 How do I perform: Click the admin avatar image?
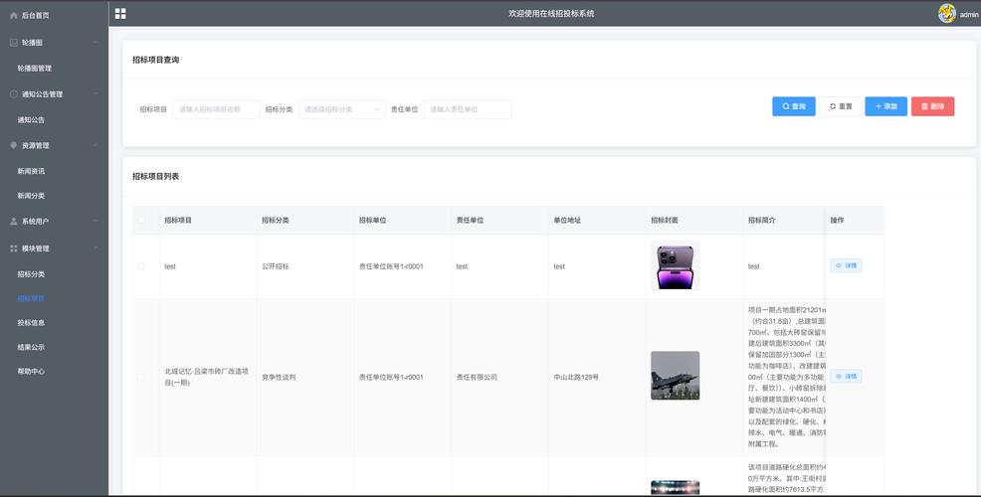pyautogui.click(x=946, y=13)
